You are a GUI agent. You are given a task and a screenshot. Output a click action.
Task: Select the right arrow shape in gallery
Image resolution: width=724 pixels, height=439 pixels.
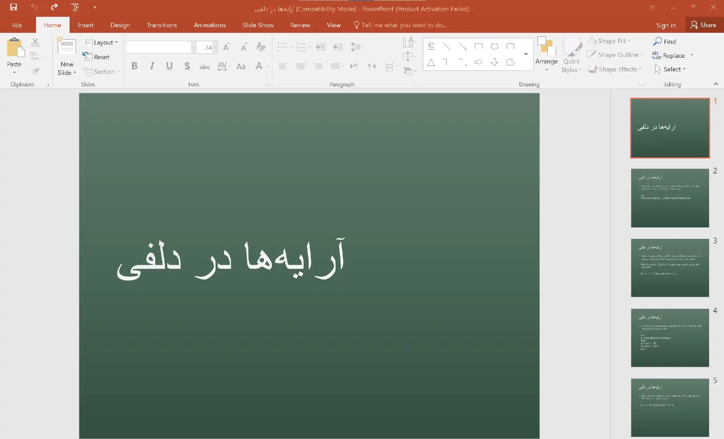point(479,62)
